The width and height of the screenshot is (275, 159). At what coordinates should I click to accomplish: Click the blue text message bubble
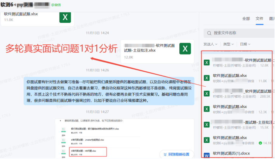[x=109, y=91]
